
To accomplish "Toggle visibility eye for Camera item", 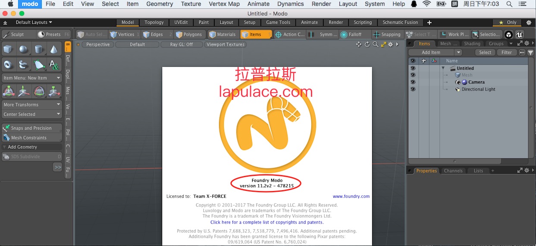I will [413, 82].
